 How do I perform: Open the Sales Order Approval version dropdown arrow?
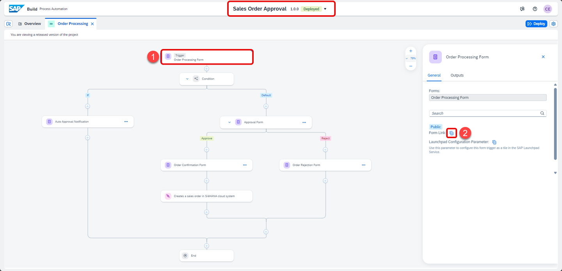click(325, 9)
